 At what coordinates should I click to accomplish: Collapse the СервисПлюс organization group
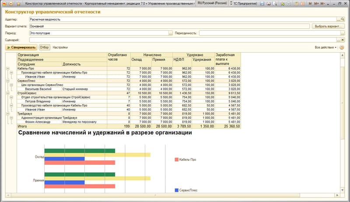[8, 81]
